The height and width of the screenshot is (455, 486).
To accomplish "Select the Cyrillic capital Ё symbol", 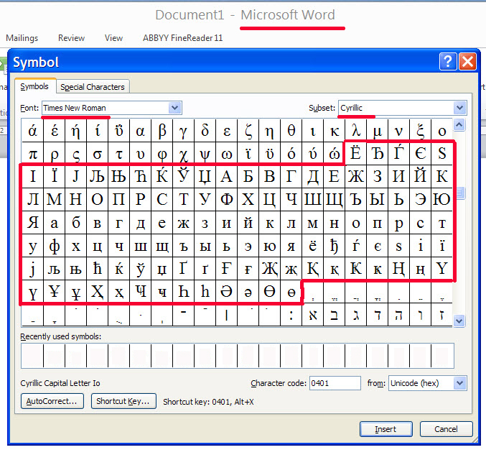I will coord(355,154).
